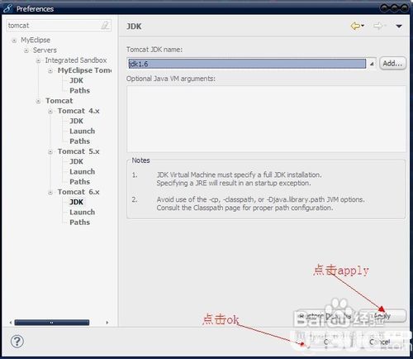
Task: Collapse the MyEclipse root node
Action: [14, 41]
